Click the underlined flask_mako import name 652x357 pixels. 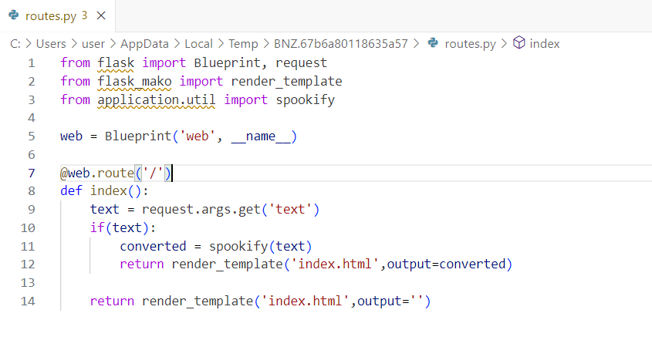click(x=134, y=82)
